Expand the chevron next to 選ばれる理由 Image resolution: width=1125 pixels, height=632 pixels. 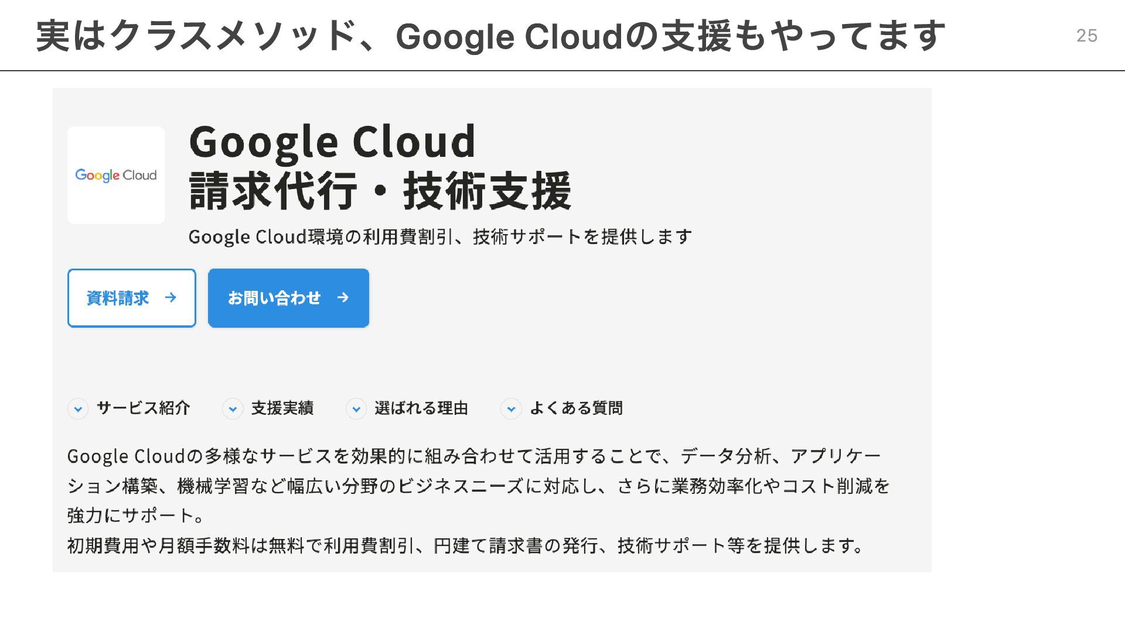tap(356, 408)
